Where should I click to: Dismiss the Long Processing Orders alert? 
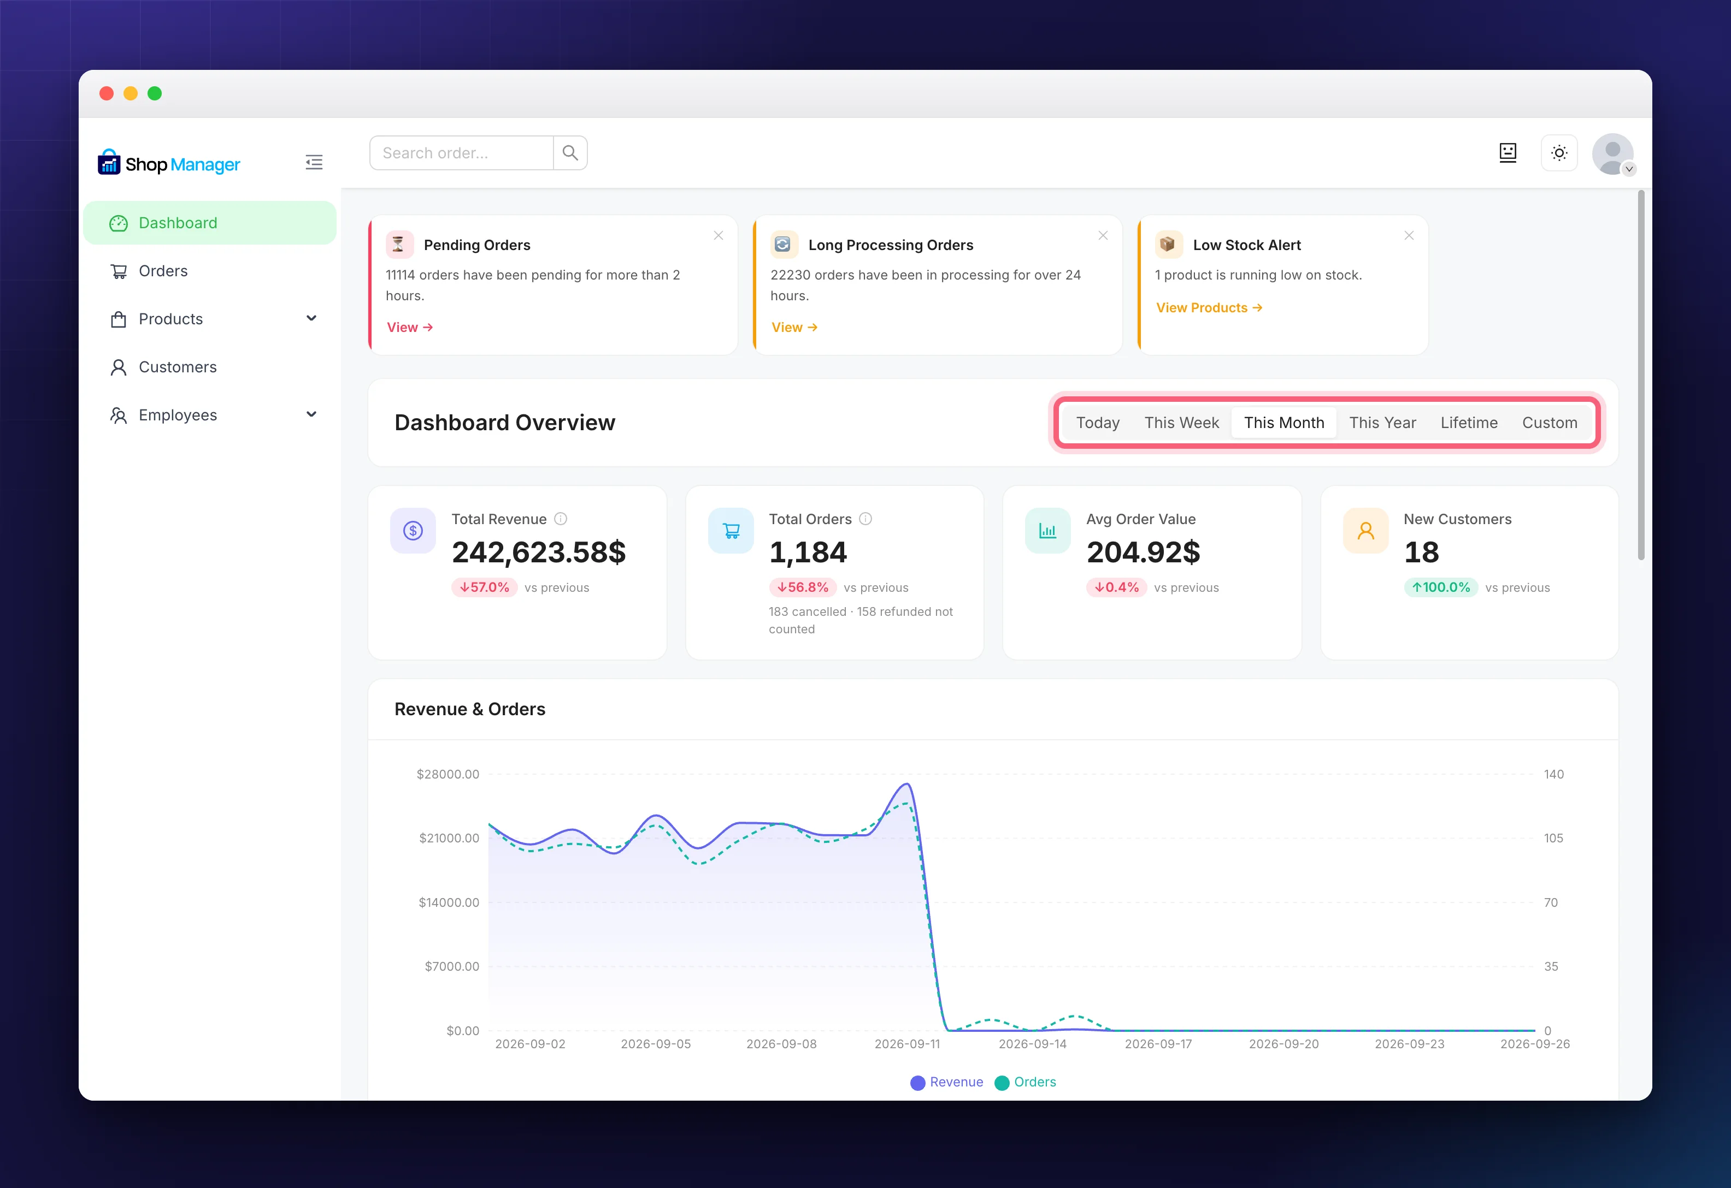click(x=1103, y=235)
